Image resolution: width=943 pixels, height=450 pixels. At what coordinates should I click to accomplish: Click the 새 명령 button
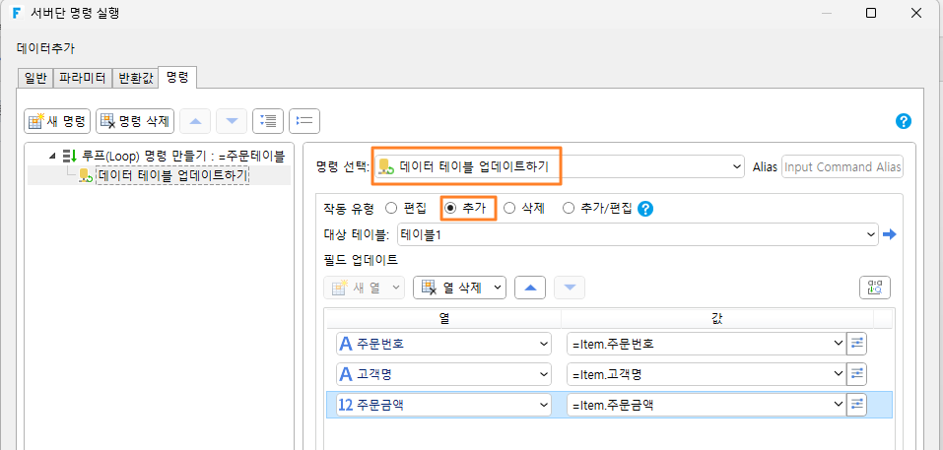point(57,121)
